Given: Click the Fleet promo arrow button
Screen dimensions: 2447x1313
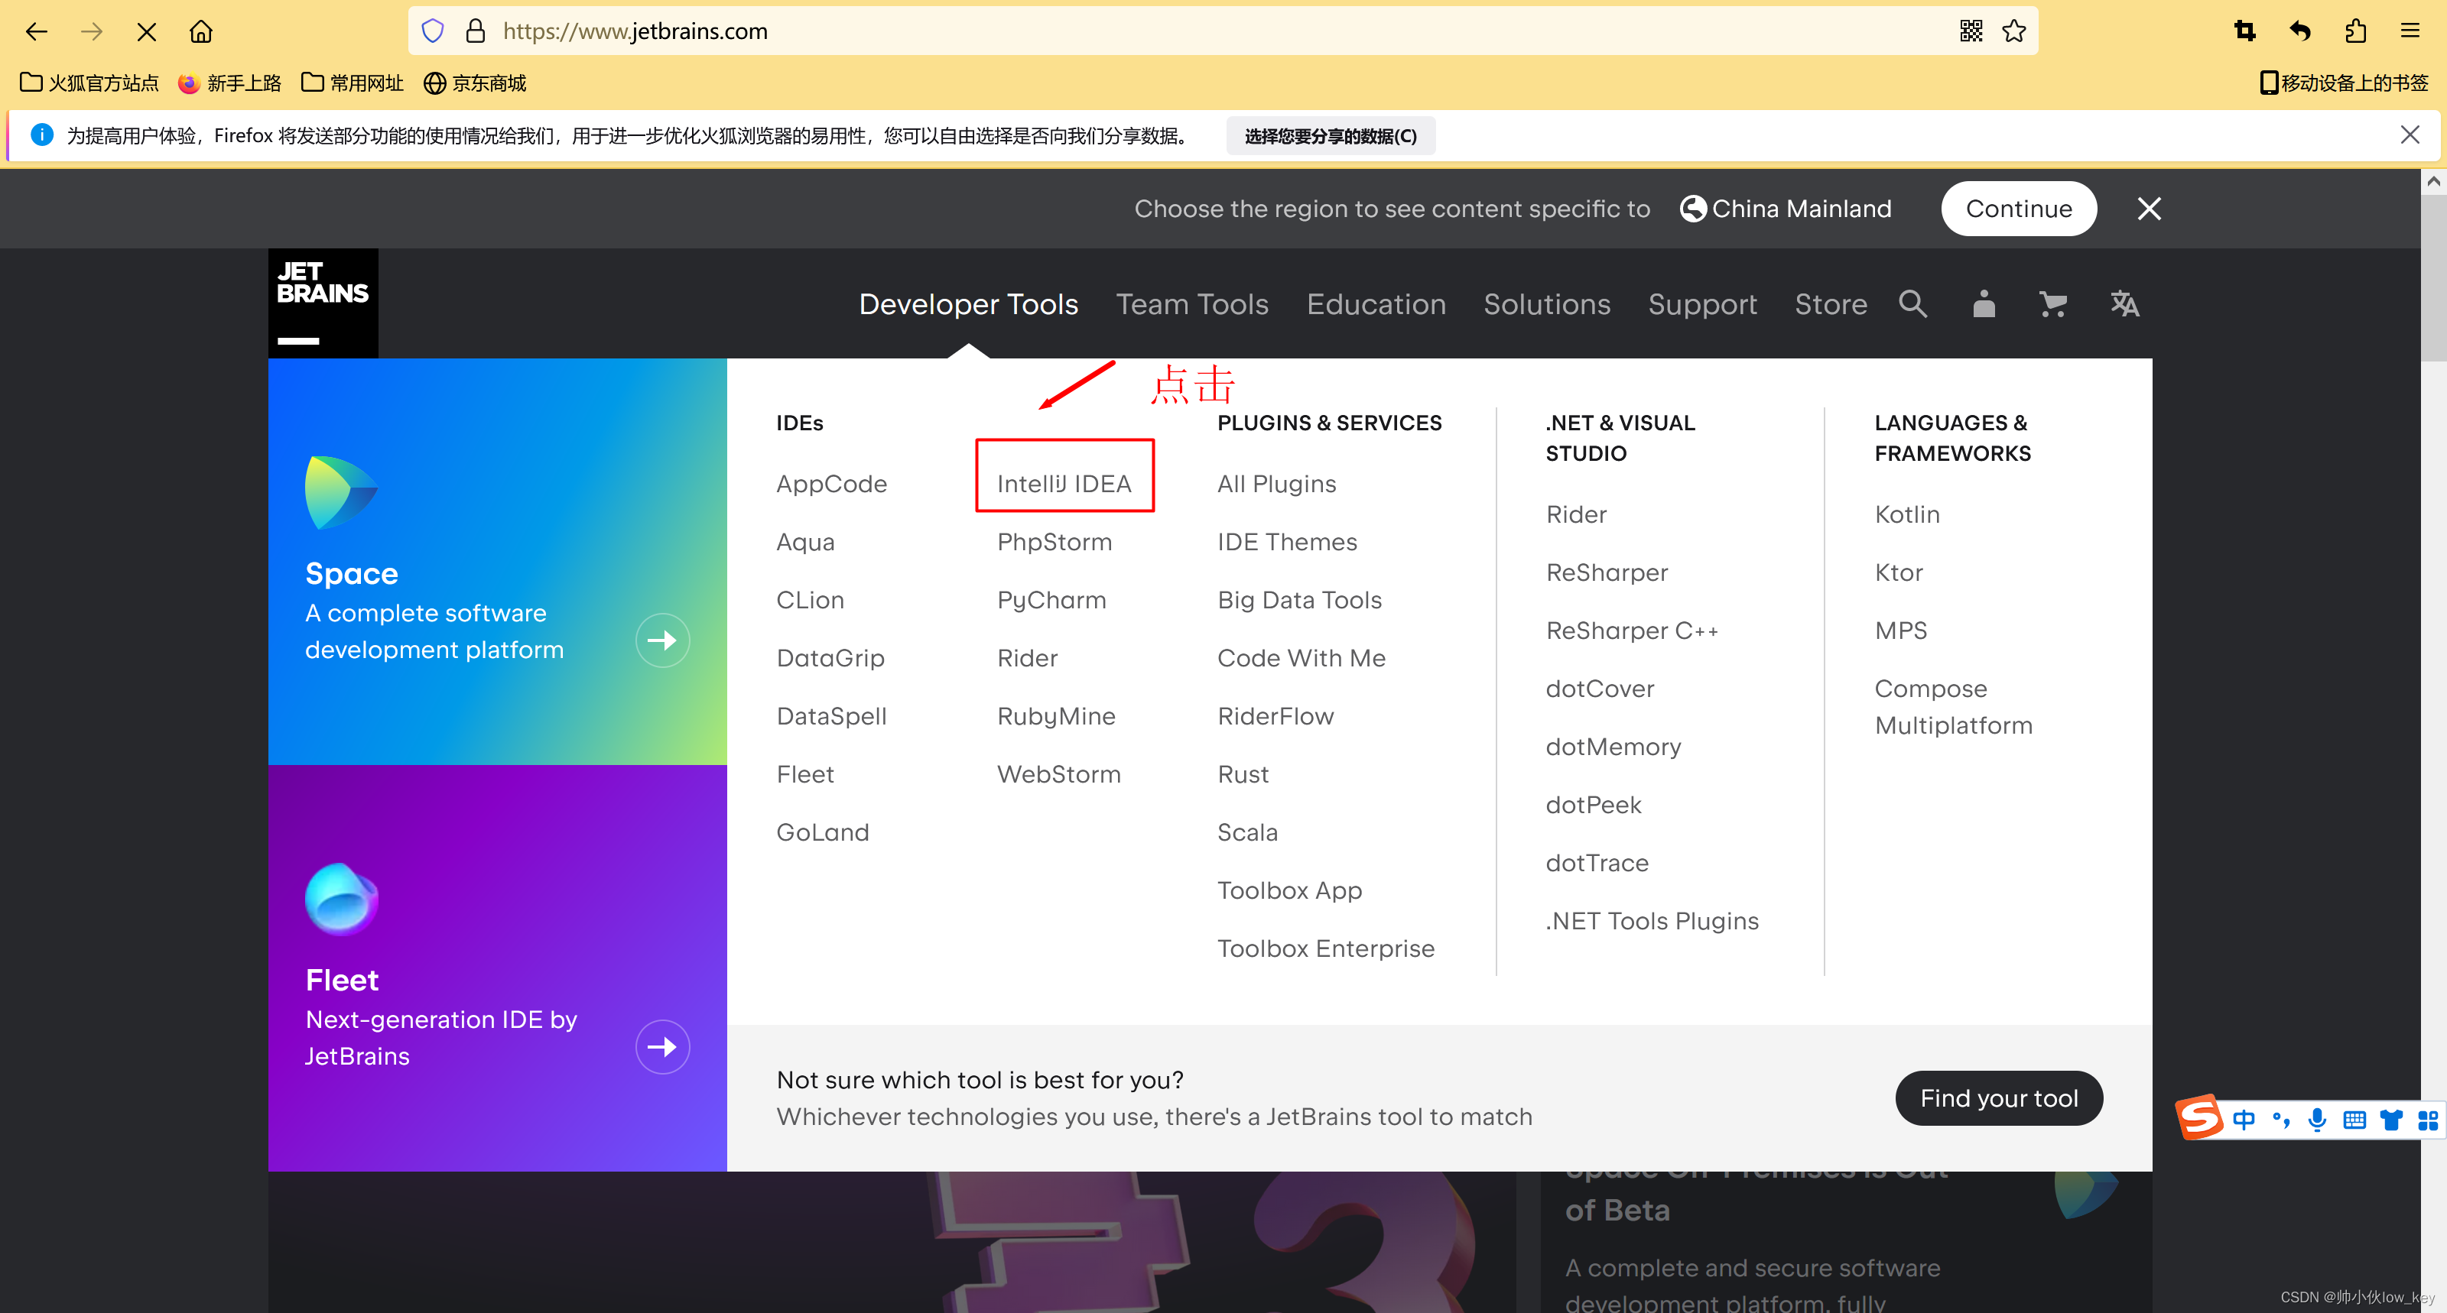Looking at the screenshot, I should (662, 1046).
